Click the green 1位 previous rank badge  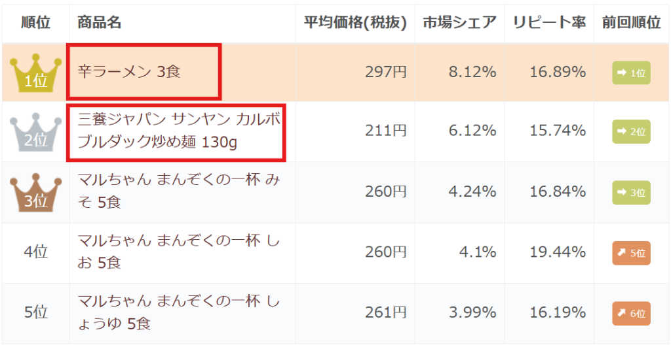631,73
